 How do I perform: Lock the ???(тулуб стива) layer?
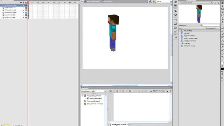(23, 10)
